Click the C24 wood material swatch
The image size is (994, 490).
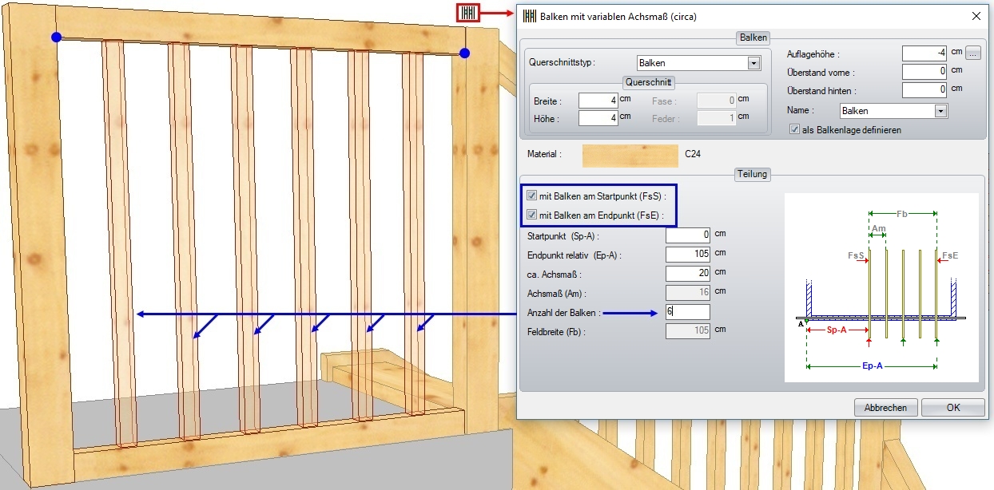point(630,154)
